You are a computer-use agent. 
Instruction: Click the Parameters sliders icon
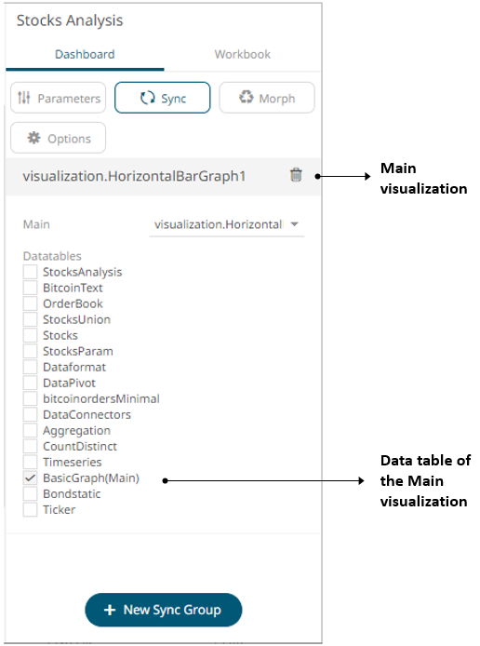(x=24, y=98)
